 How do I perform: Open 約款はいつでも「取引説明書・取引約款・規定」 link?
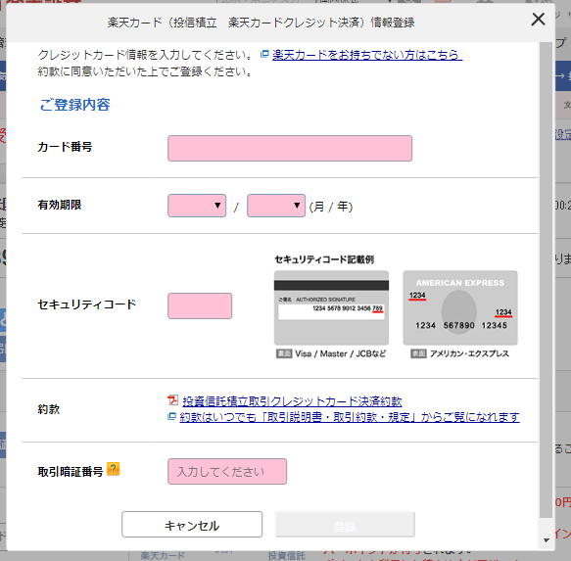[350, 417]
